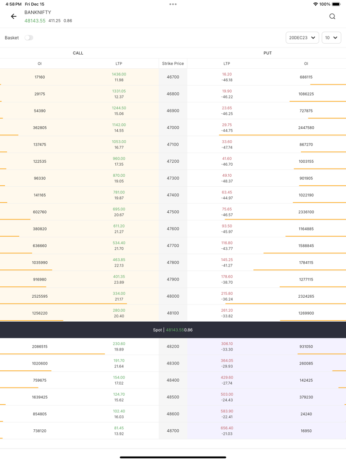Select the PUT section header
The width and height of the screenshot is (346, 461).
tap(267, 53)
